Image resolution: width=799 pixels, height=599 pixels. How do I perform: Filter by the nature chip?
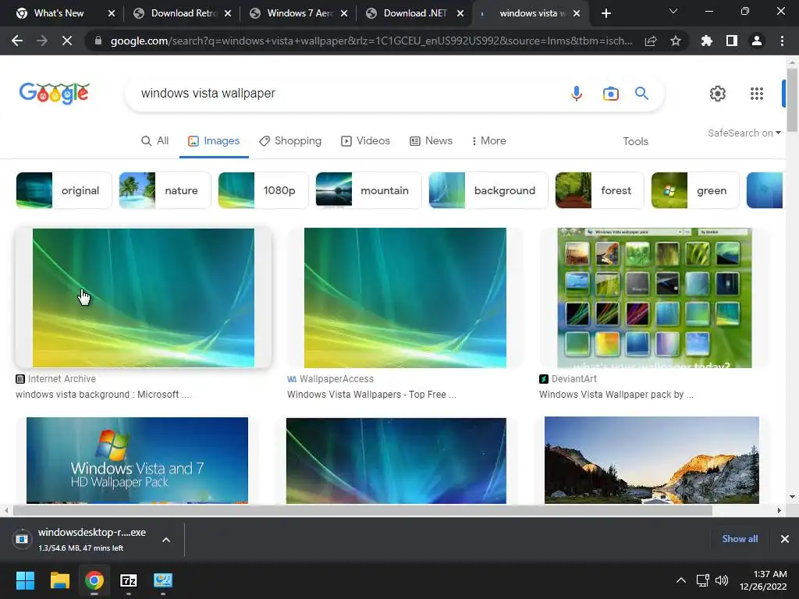coord(165,190)
